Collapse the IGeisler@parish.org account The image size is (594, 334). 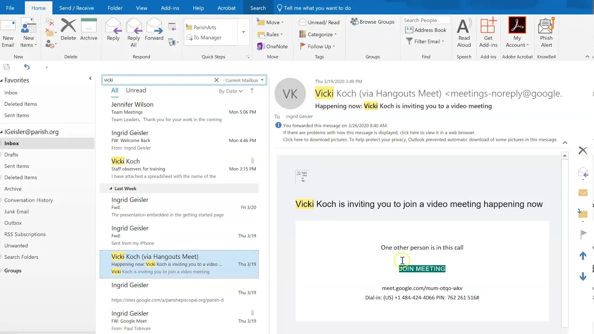[2, 132]
